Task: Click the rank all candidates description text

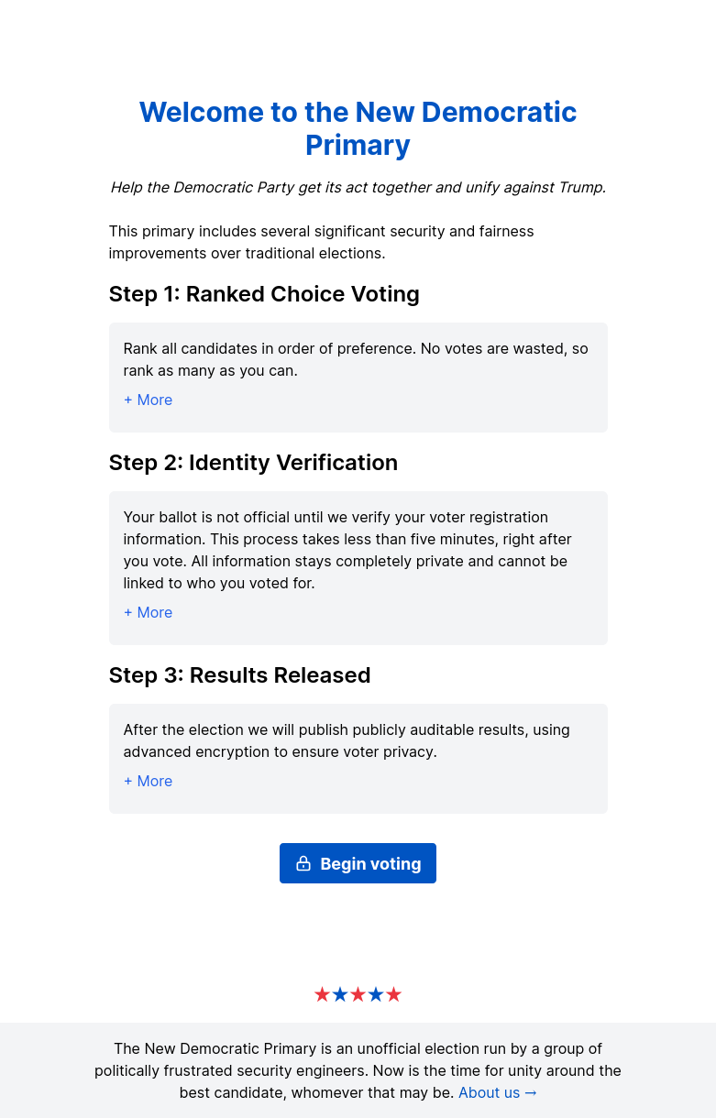Action: pos(356,359)
